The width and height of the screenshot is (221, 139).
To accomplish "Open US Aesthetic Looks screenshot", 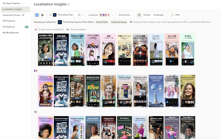I will (x=156, y=127).
